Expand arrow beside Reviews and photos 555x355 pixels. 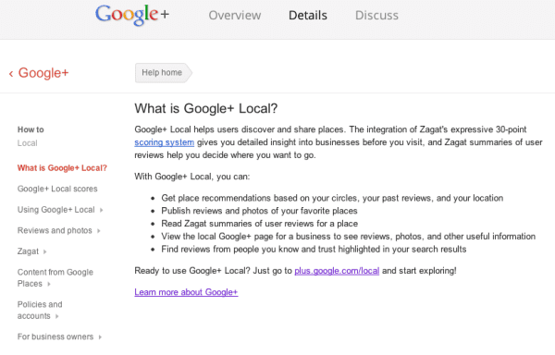tap(99, 231)
